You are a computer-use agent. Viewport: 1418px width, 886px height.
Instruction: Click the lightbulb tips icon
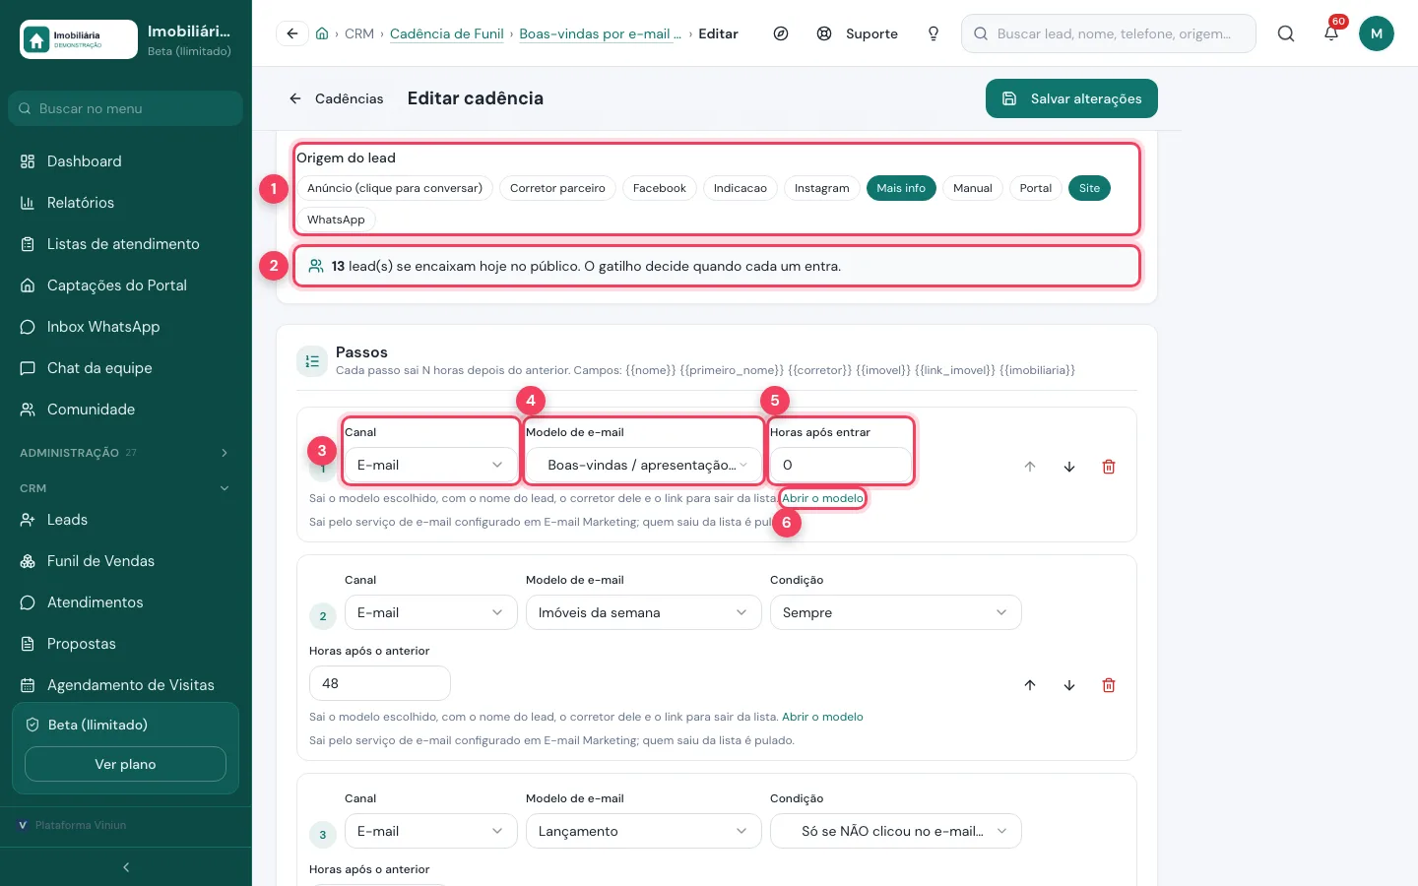[934, 33]
